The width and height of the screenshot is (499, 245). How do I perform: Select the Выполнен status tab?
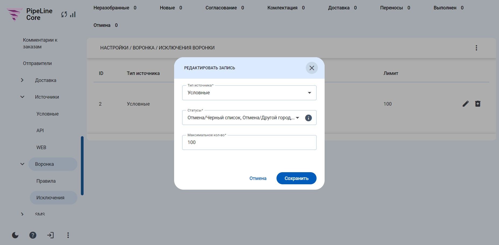pos(448,8)
